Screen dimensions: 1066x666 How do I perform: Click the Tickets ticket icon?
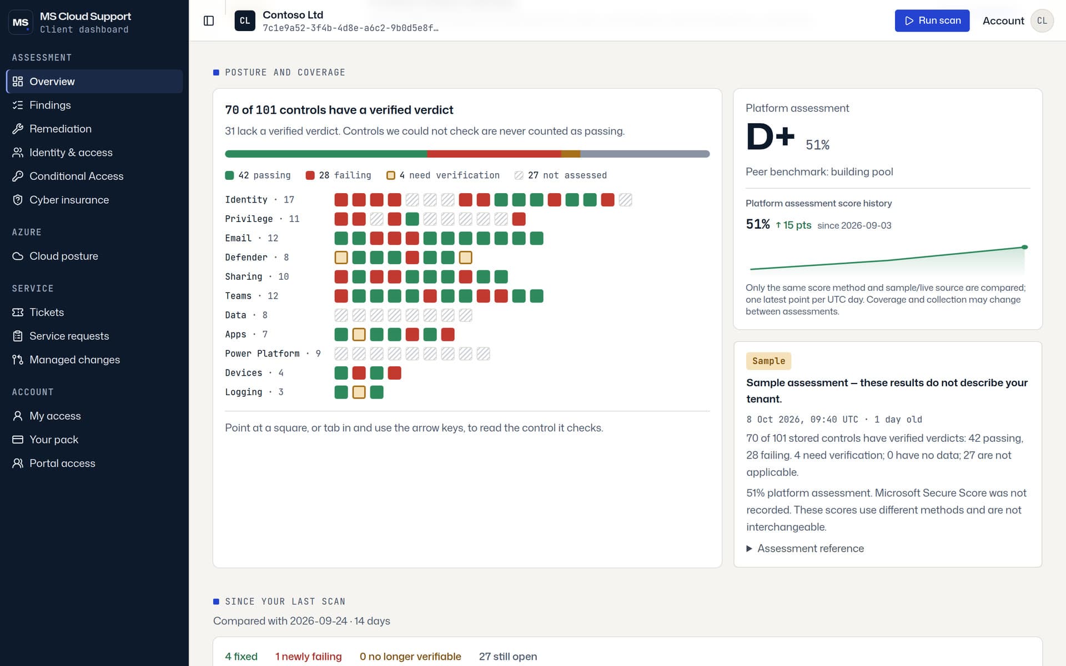18,312
